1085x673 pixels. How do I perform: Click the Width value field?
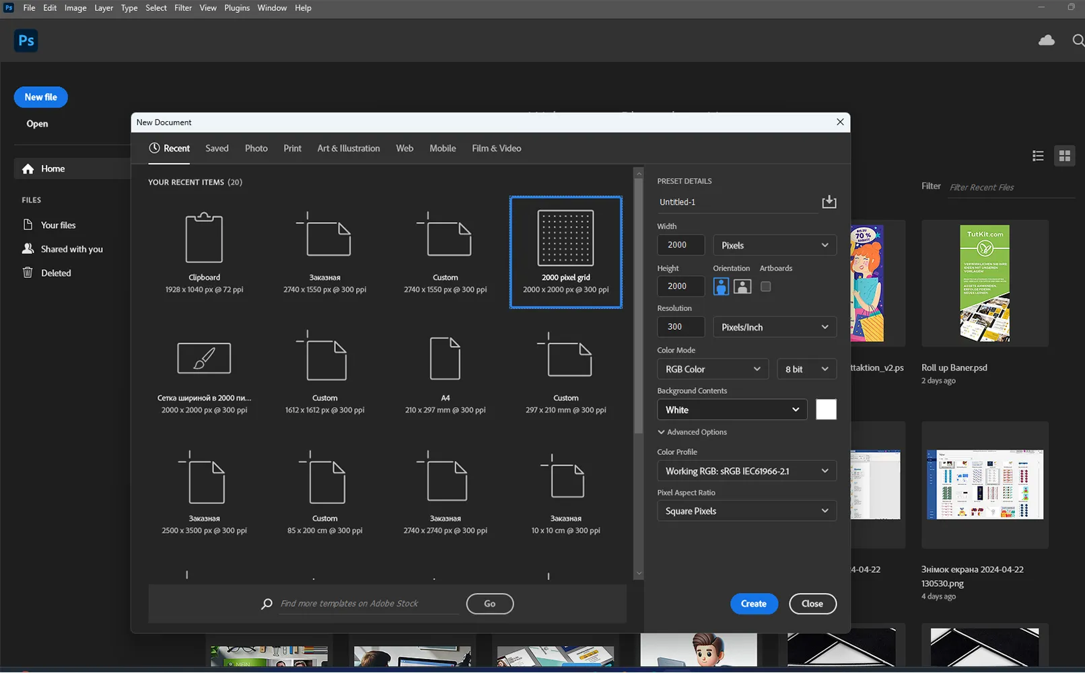(680, 245)
